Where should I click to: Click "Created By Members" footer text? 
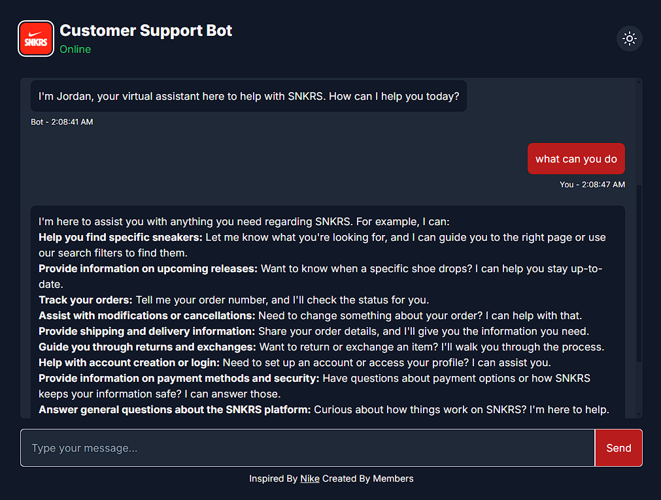click(368, 478)
